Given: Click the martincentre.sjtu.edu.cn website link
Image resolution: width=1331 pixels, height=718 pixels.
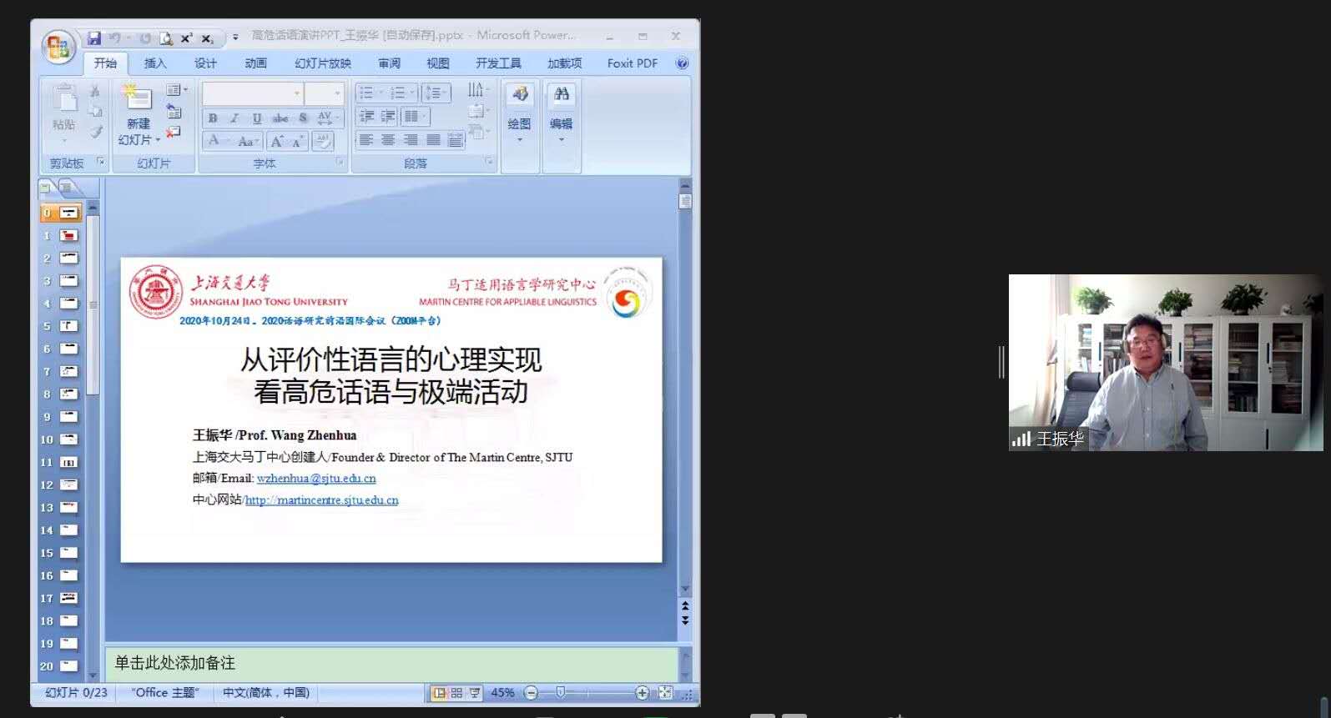Looking at the screenshot, I should pos(322,500).
